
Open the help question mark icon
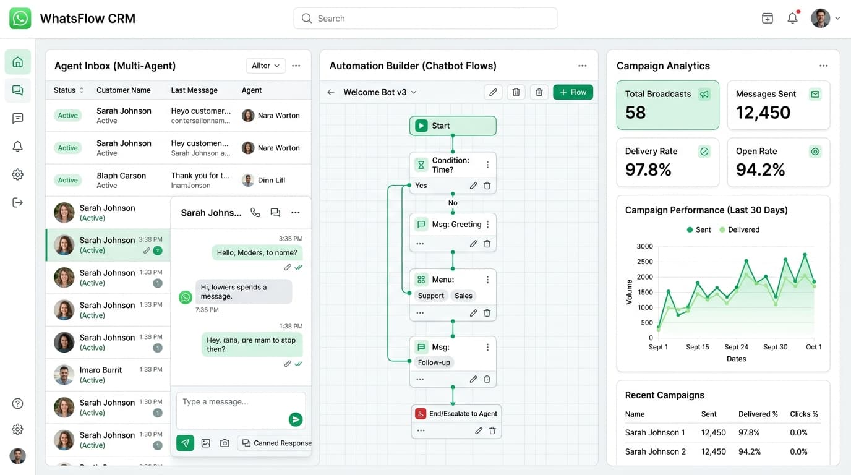pyautogui.click(x=17, y=404)
